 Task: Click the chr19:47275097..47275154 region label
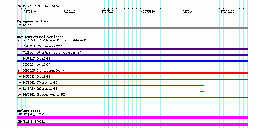coord(38,6)
